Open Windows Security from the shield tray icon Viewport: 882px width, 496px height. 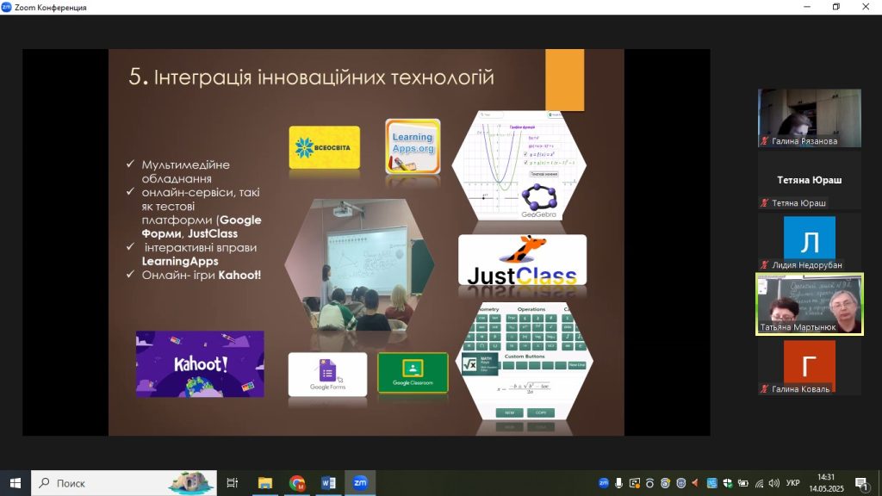point(727,483)
